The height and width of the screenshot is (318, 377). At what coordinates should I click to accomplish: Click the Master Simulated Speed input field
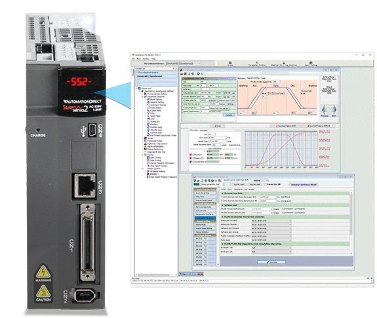pyautogui.click(x=216, y=145)
